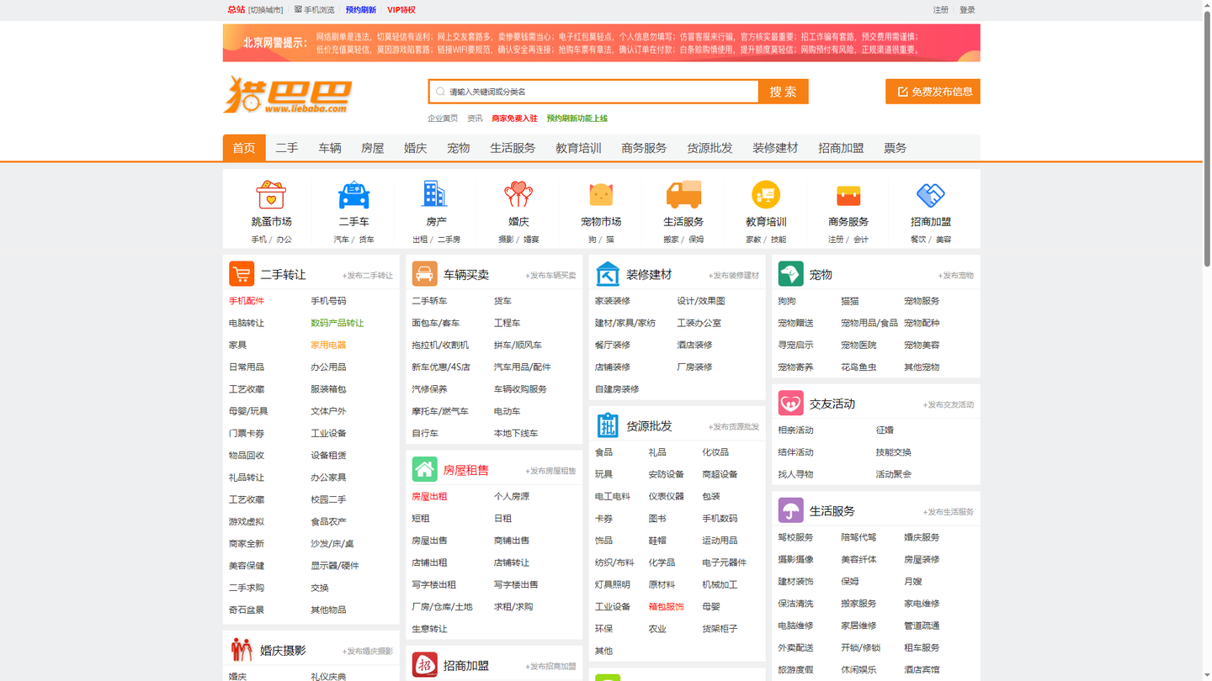
Task: Open 家用电器 category link
Action: pyautogui.click(x=328, y=345)
